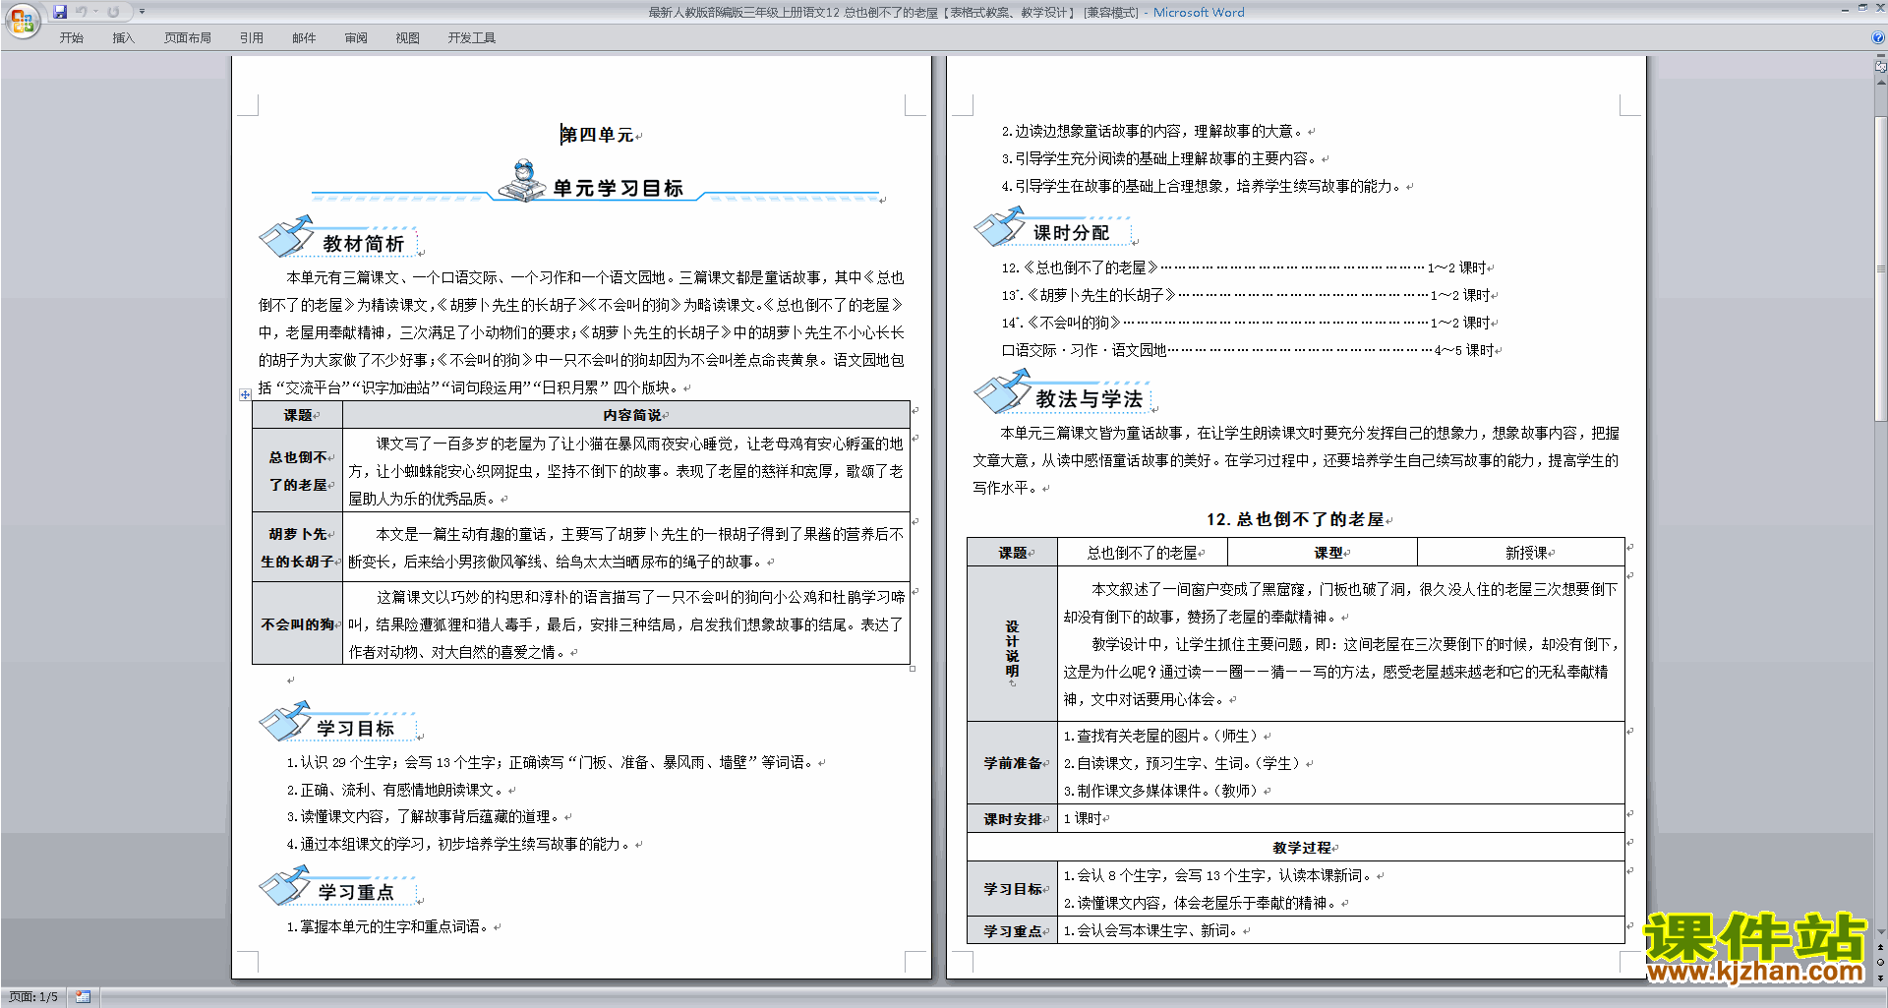Expand the Customize Quick Access Toolbar menu
This screenshot has height=1008, width=1888.
(x=142, y=12)
